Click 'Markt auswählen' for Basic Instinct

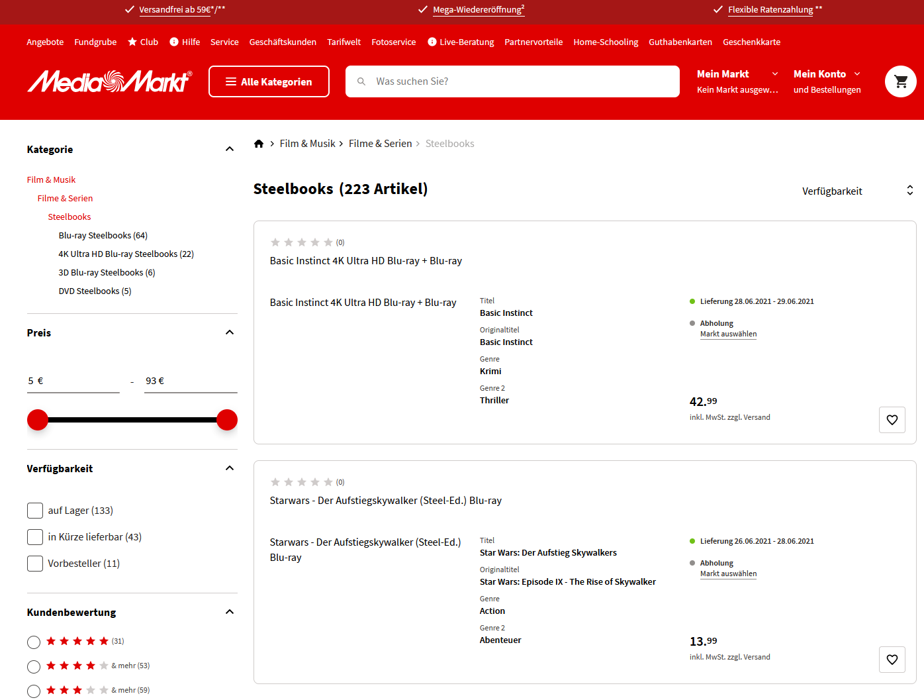pos(728,334)
